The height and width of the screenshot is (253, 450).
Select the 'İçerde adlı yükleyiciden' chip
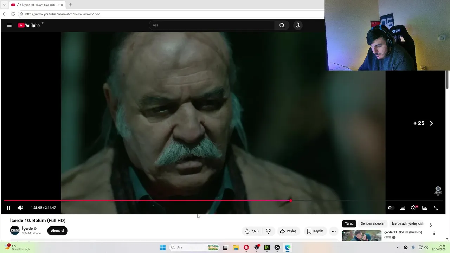408,223
